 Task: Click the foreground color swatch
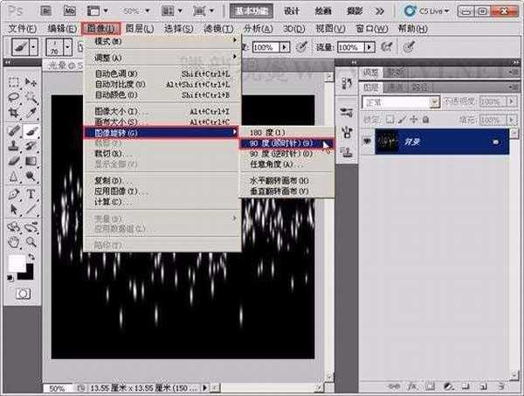[x=17, y=263]
